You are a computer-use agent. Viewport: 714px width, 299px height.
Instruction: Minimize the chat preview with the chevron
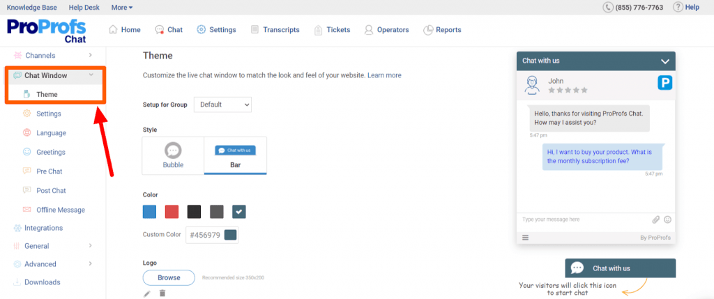665,61
